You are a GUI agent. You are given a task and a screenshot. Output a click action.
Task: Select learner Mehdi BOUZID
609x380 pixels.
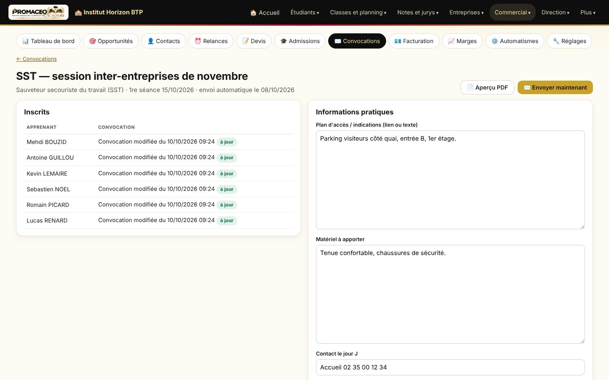pos(47,142)
